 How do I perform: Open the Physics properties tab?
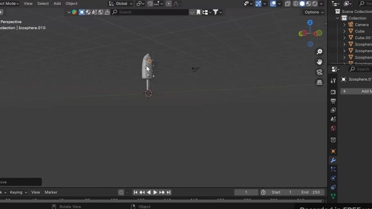pos(333,178)
